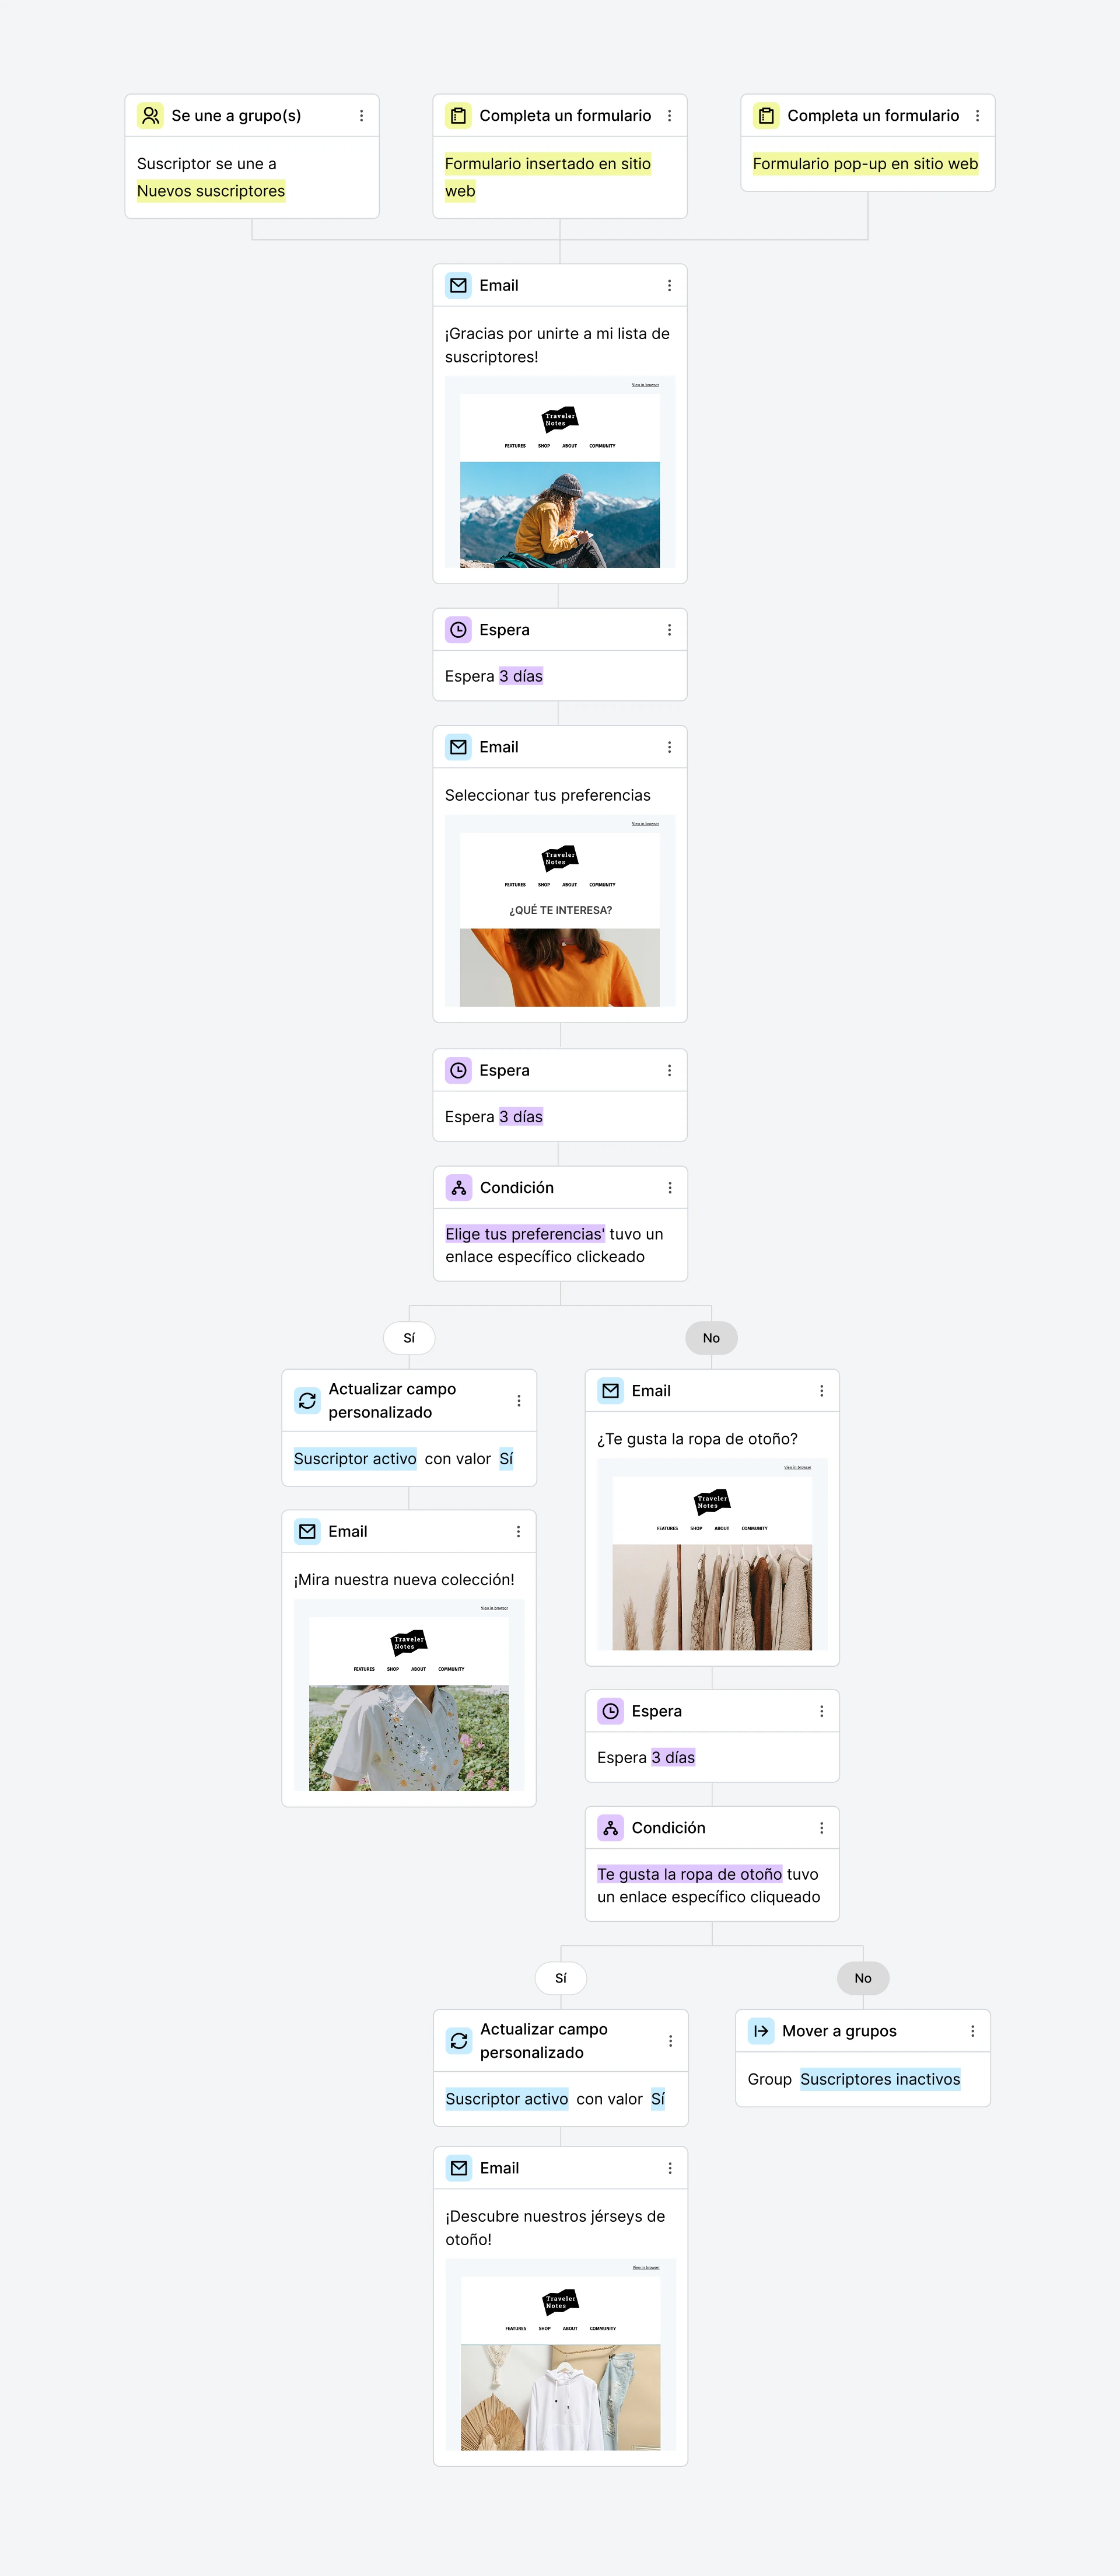
Task: Click the clock icon on the first Espera step
Action: [459, 630]
